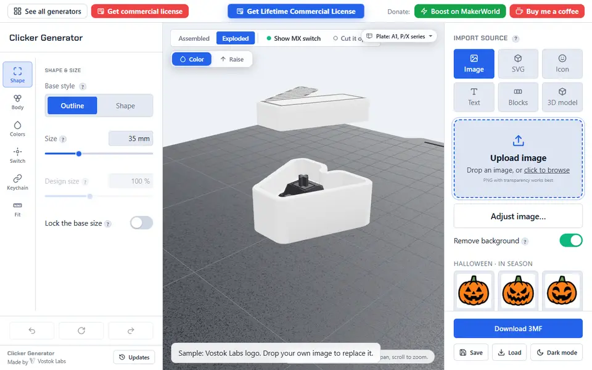
Task: Click the help icon beside Lock the base size
Action: (108, 224)
